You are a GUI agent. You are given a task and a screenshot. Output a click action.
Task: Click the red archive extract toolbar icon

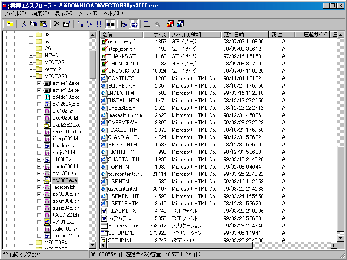point(170,24)
